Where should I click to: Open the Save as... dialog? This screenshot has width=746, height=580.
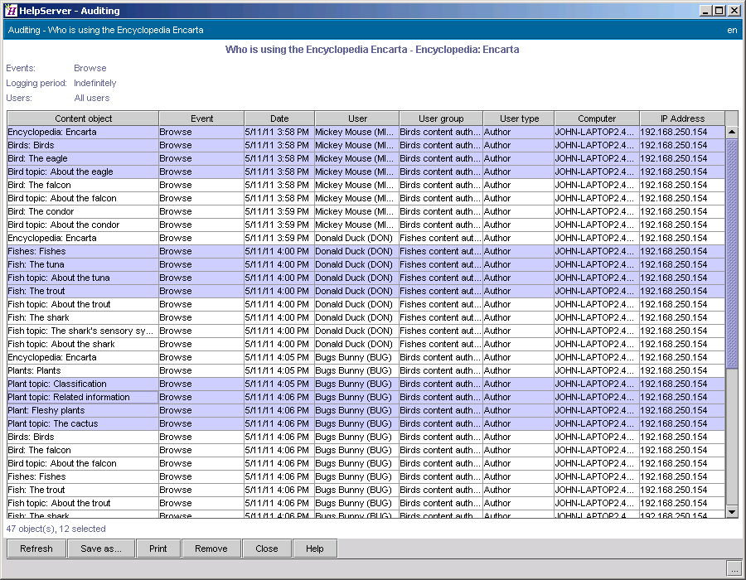click(x=100, y=549)
